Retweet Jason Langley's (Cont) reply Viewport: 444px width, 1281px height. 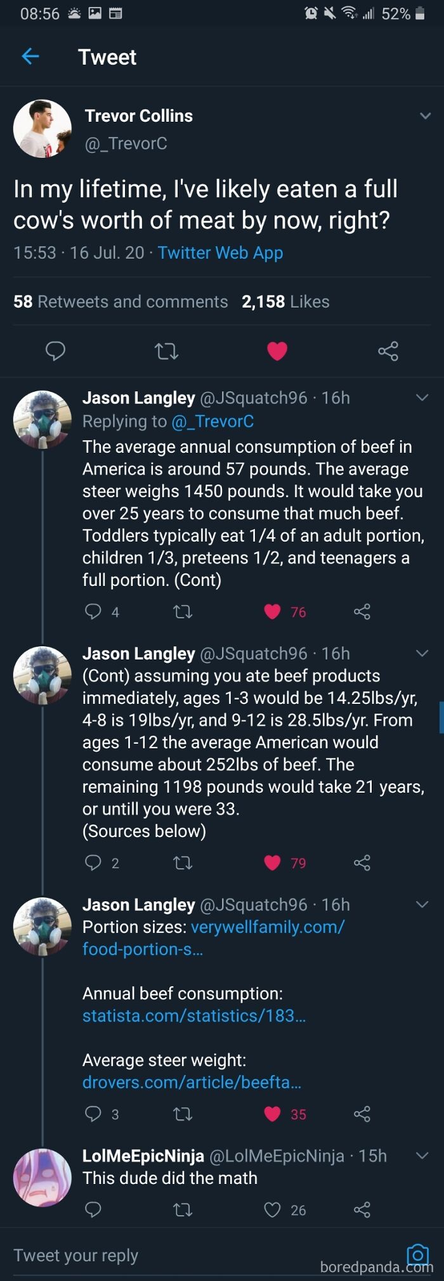click(182, 862)
